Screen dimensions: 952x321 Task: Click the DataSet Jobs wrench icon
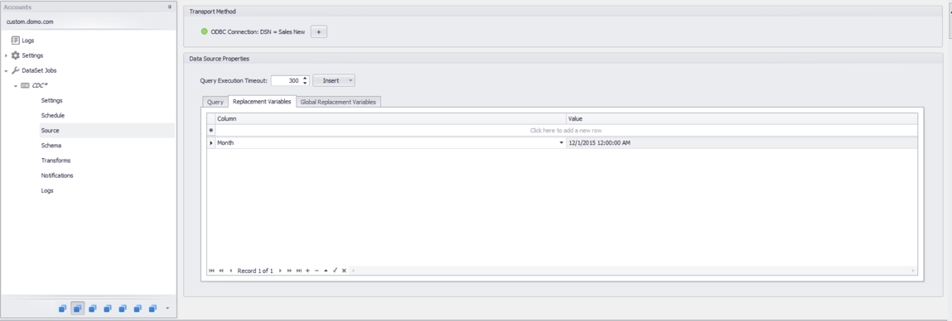(15, 70)
